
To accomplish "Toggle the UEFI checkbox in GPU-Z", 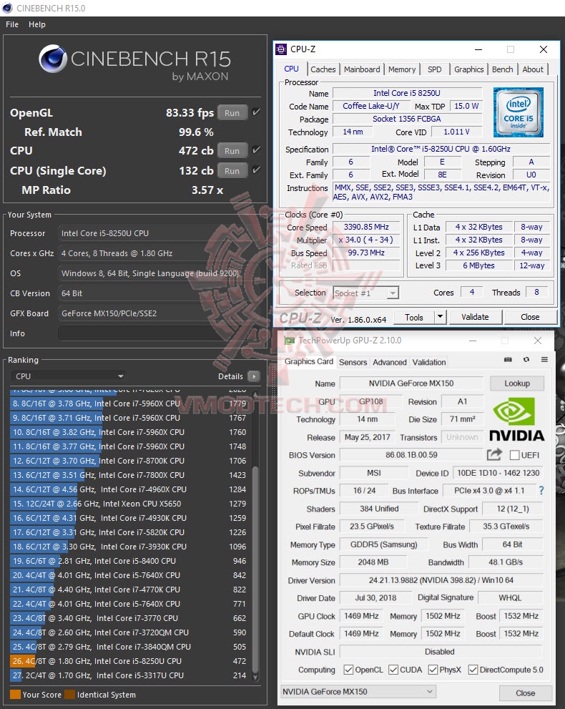I will [514, 455].
